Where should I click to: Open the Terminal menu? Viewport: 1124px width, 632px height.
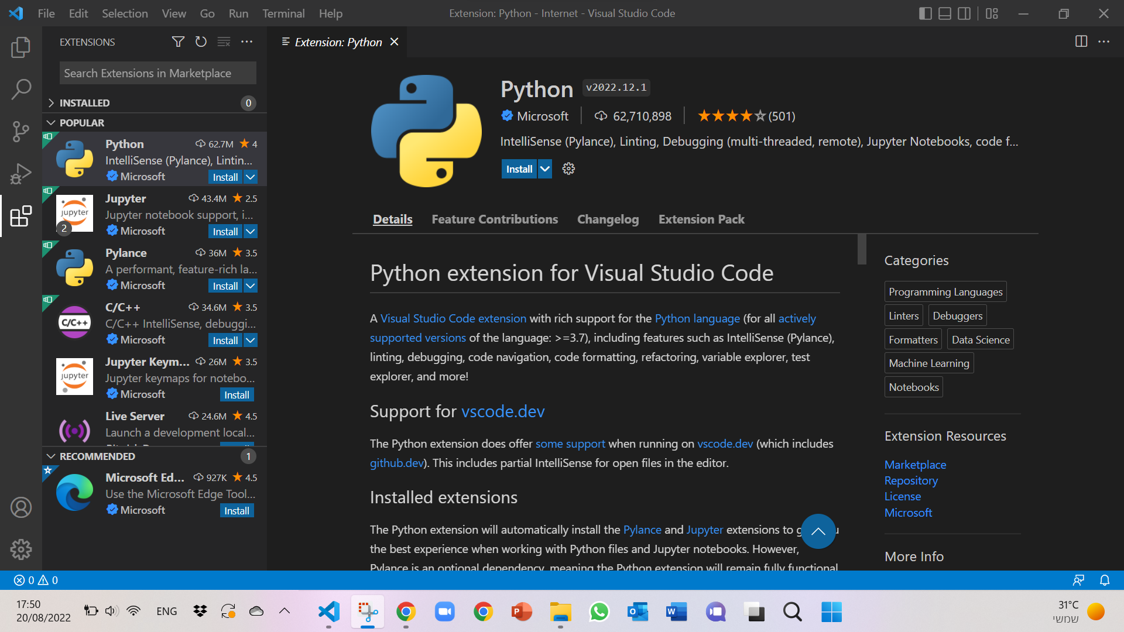283,13
